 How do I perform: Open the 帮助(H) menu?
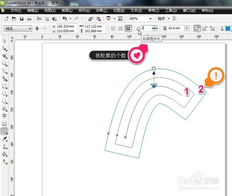coord(207,11)
